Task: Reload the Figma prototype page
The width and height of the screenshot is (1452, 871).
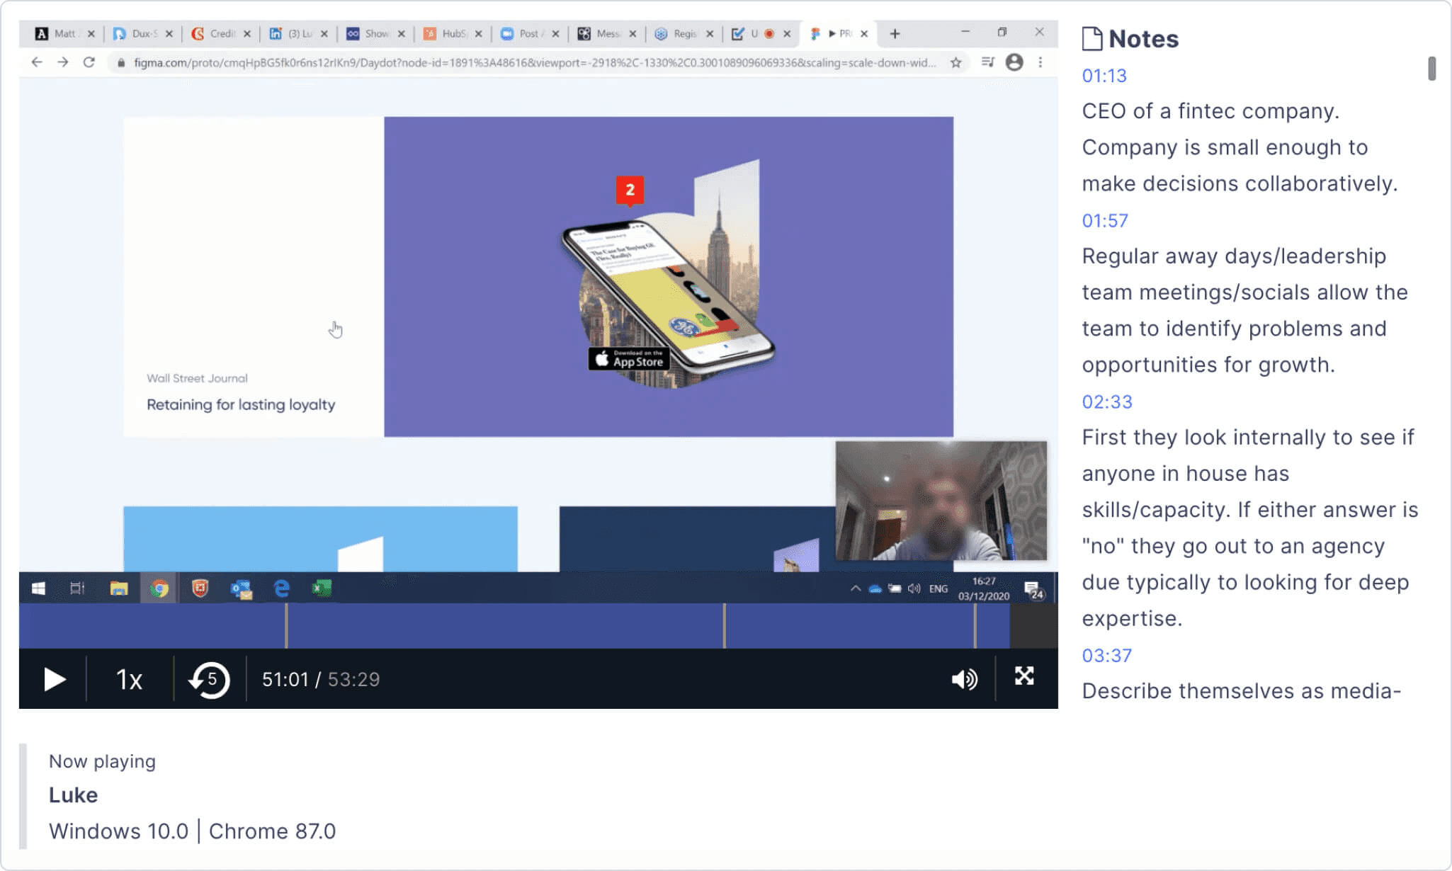Action: pyautogui.click(x=89, y=62)
